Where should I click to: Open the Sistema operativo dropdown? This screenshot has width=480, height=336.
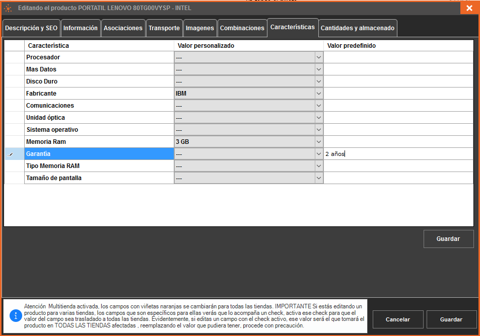click(318, 130)
